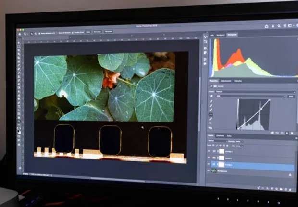This screenshot has width=298, height=207.
Task: Toggle Resize Windows to Fit checkbox
Action: click(39, 33)
